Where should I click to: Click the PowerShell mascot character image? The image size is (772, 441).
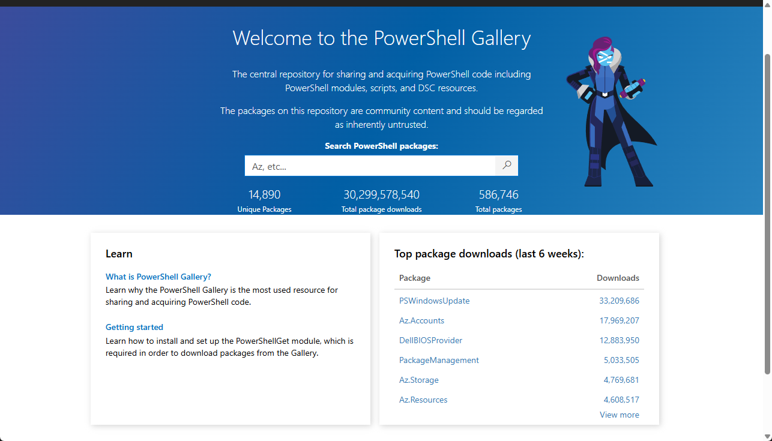609,111
